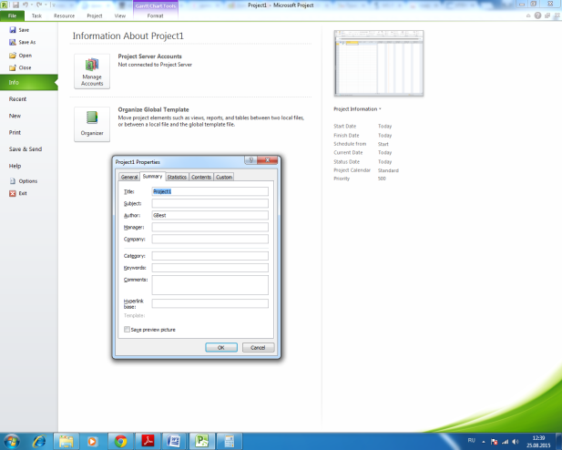Select the Custom tab in Properties dialog
This screenshot has width=562, height=450.
[x=224, y=177]
